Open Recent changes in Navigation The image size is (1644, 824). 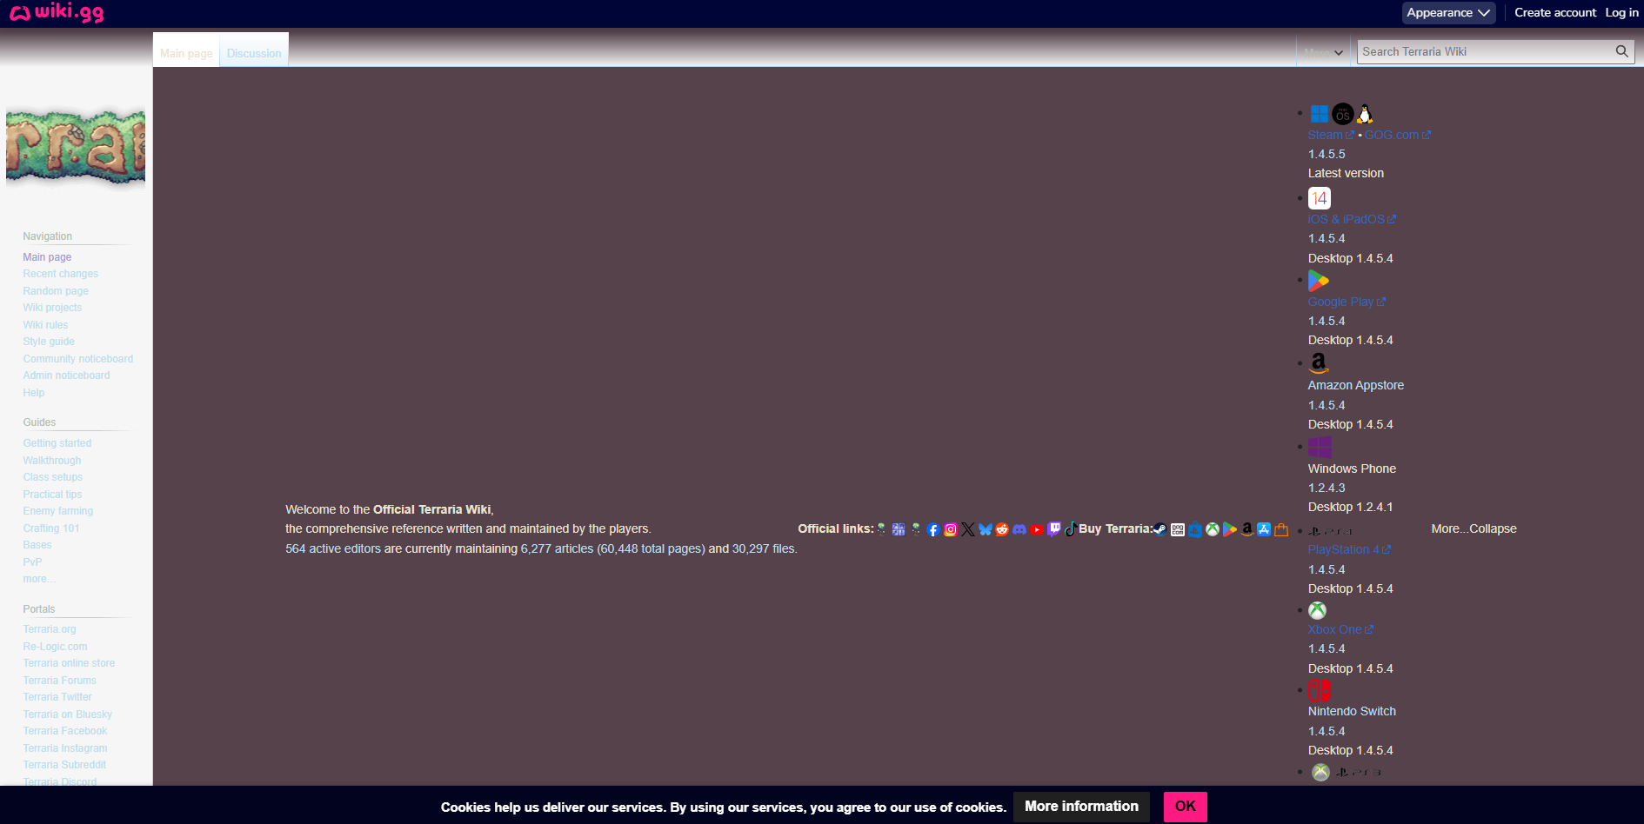61,274
